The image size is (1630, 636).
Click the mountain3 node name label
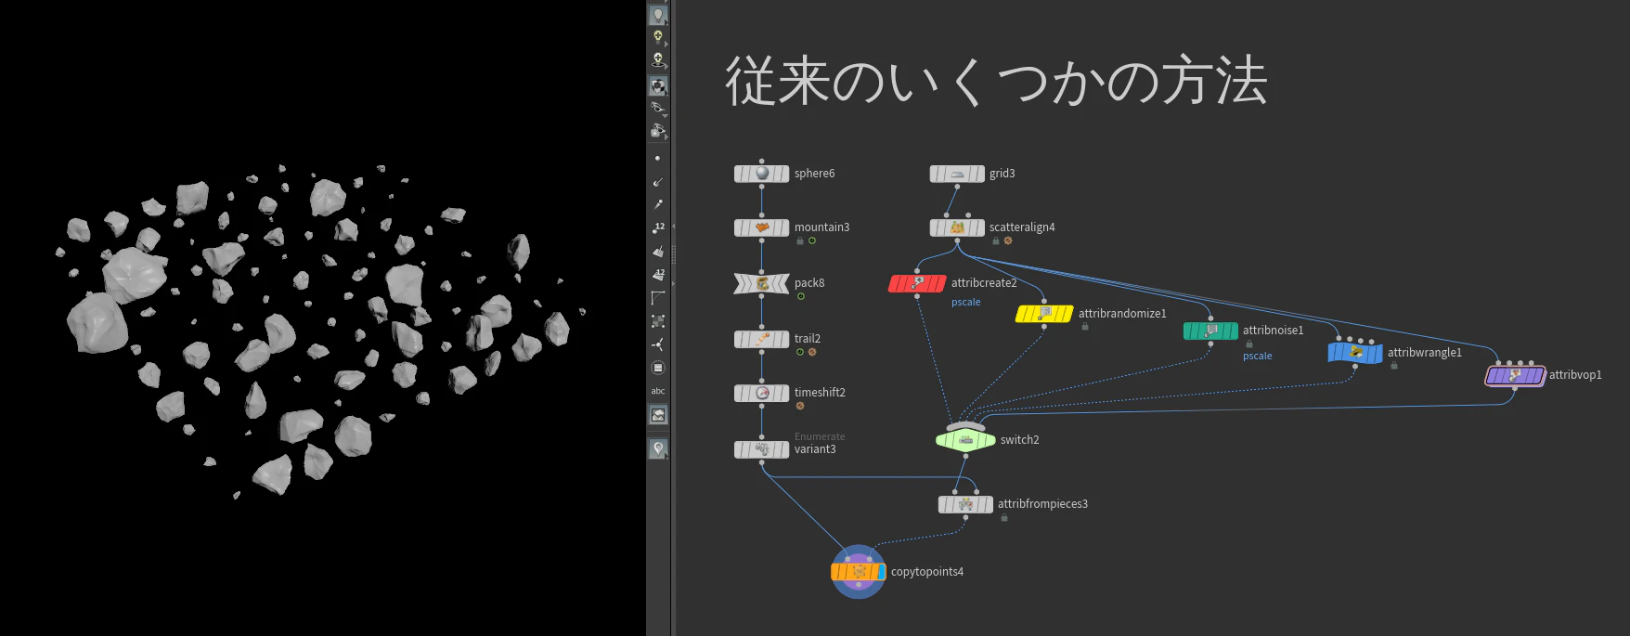(x=821, y=227)
